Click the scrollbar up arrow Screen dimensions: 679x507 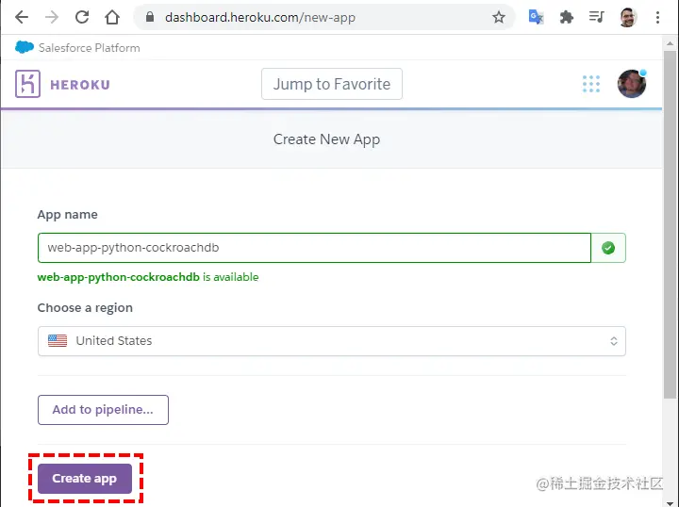670,43
